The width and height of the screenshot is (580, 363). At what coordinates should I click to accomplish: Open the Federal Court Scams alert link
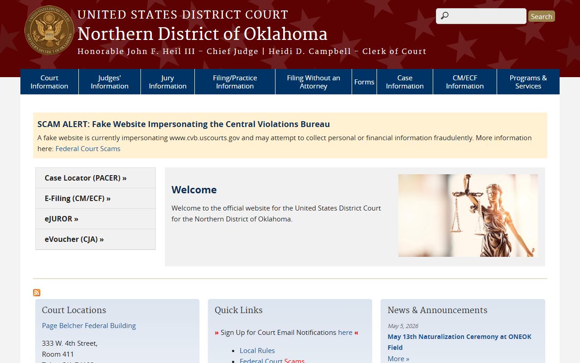(88, 148)
